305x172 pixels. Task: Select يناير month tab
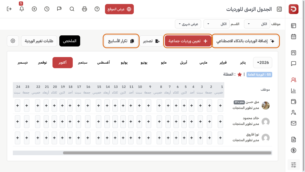pos(243,62)
